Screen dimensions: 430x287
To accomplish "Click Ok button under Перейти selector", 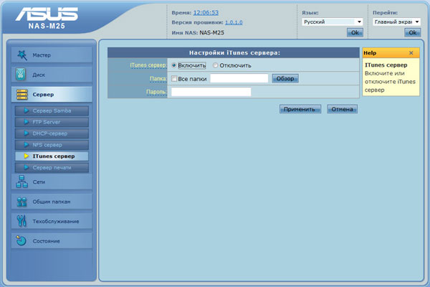I will click(413, 33).
